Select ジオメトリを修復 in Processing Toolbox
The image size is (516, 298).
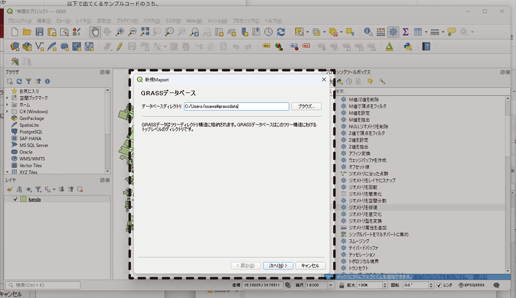click(363, 208)
